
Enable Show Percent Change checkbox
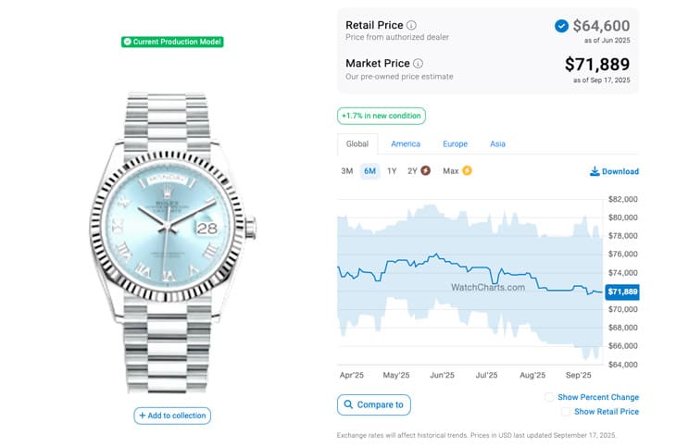point(549,397)
